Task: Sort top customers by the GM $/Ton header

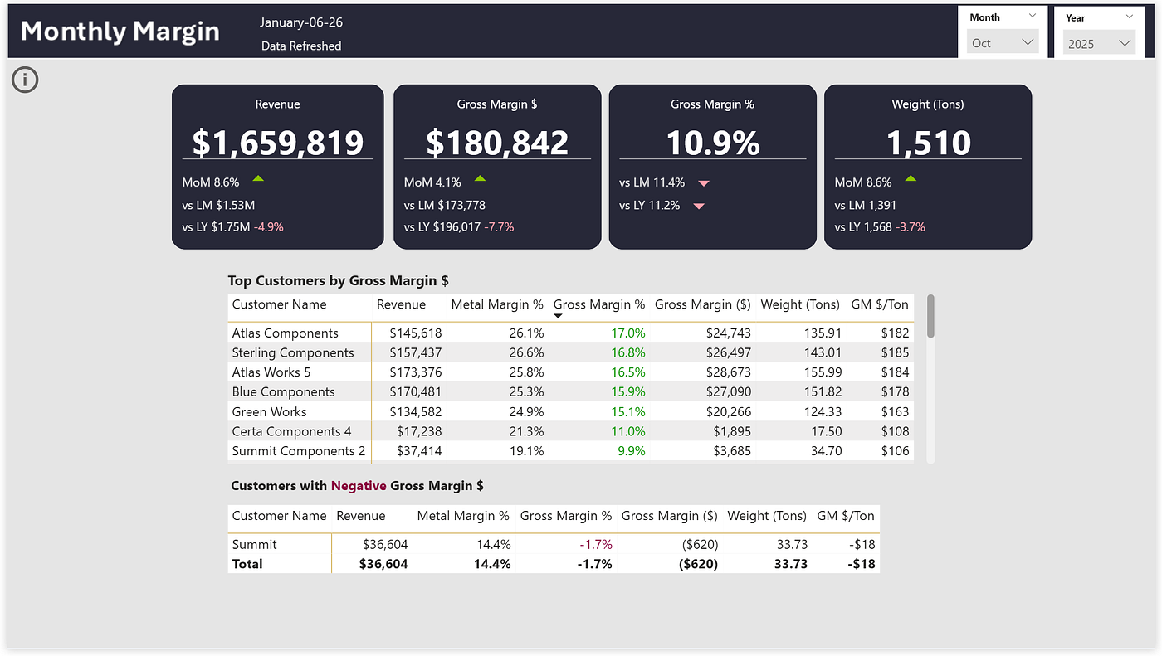Action: pos(880,304)
